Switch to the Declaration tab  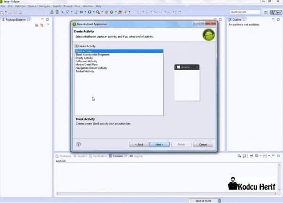(x=98, y=156)
